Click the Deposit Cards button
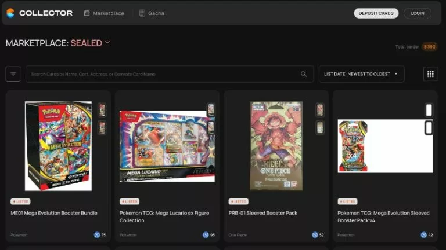Viewport: 446px width, 250px height. tap(376, 13)
